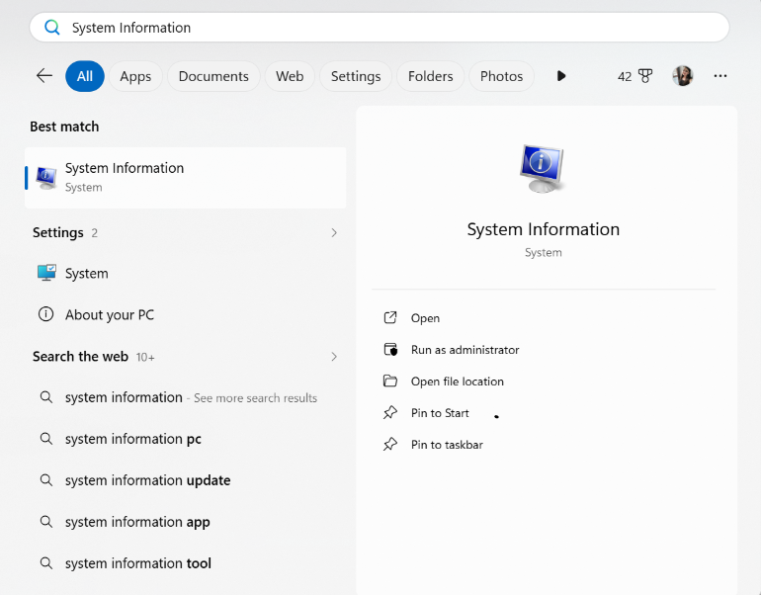Open the About your PC result
This screenshot has width=761, height=595.
point(186,314)
